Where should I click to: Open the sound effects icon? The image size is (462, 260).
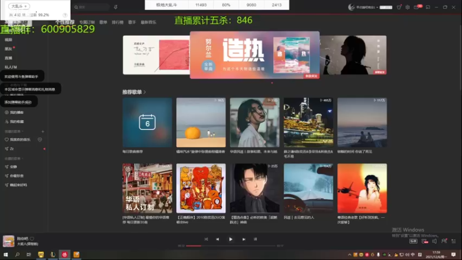coord(424,241)
